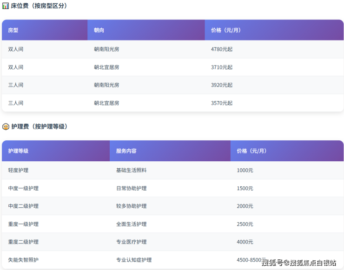Click the bar chart icon beside 床位费
Screen dimensions: 344x270
pyautogui.click(x=6, y=6)
